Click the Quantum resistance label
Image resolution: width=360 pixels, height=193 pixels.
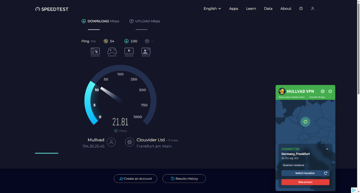[x=294, y=165]
